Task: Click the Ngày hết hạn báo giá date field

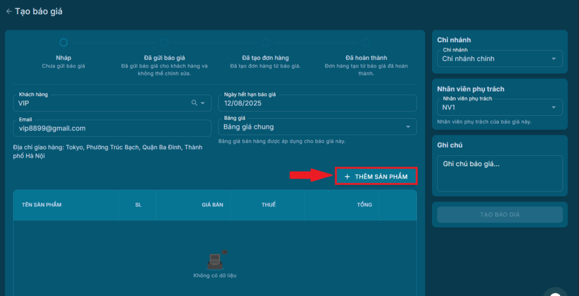Action: 317,103
